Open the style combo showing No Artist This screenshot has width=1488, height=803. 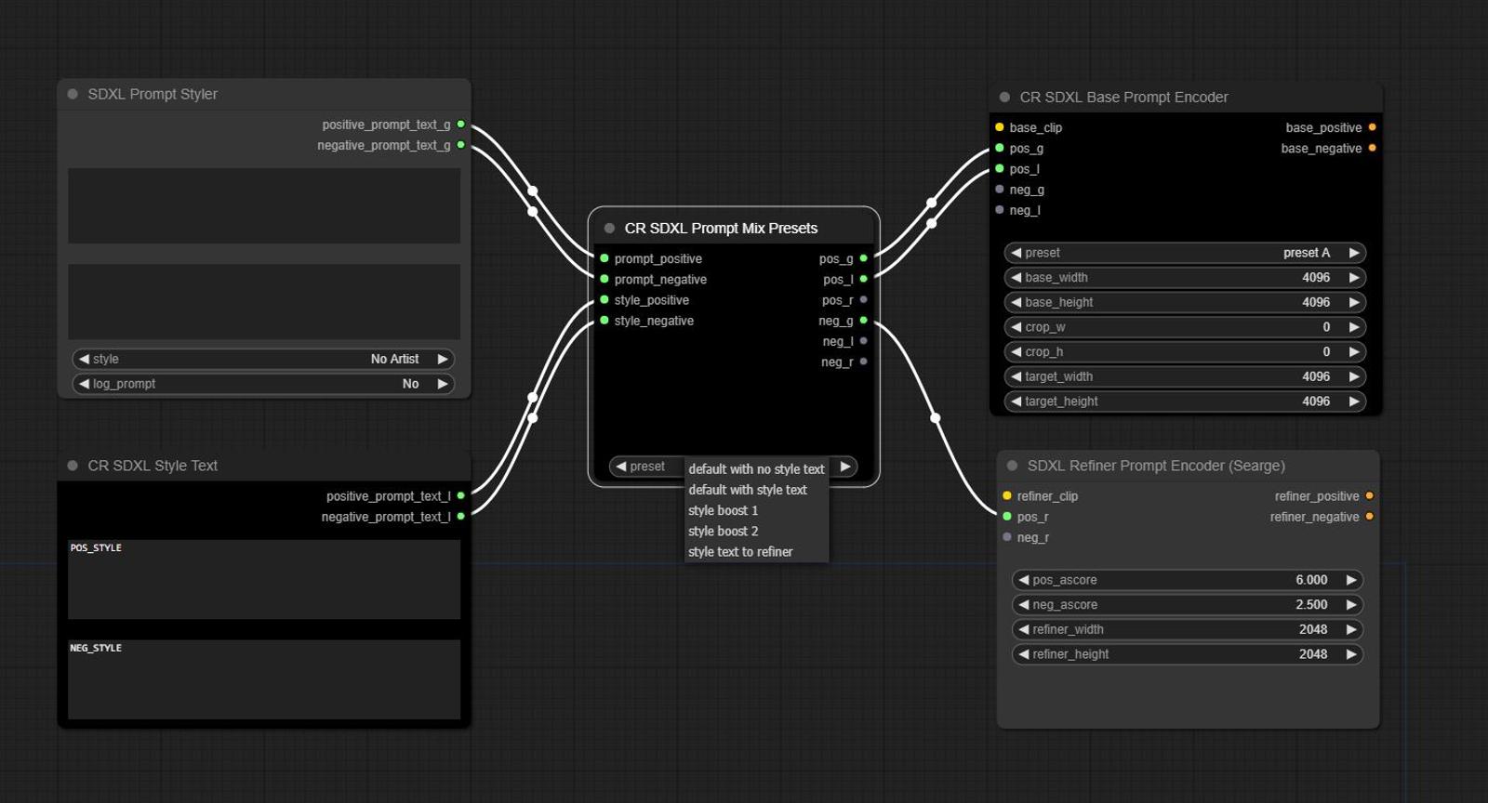263,359
